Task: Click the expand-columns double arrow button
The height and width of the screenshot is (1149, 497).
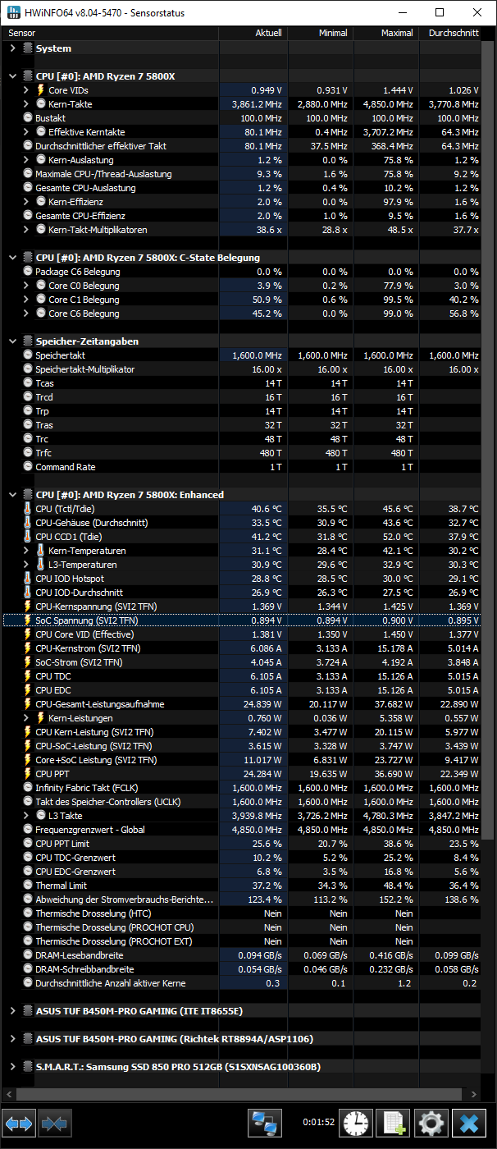Action: 19,1123
